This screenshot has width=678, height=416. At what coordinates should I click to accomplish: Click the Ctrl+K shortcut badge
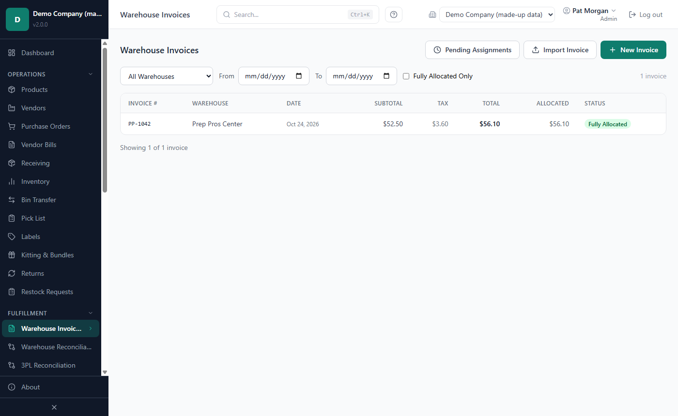pyautogui.click(x=360, y=15)
